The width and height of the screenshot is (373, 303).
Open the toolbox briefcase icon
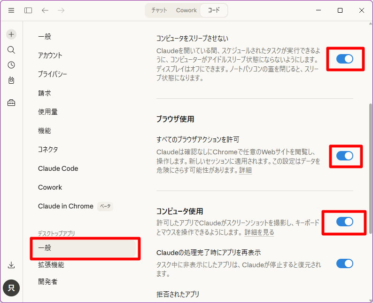point(11,103)
